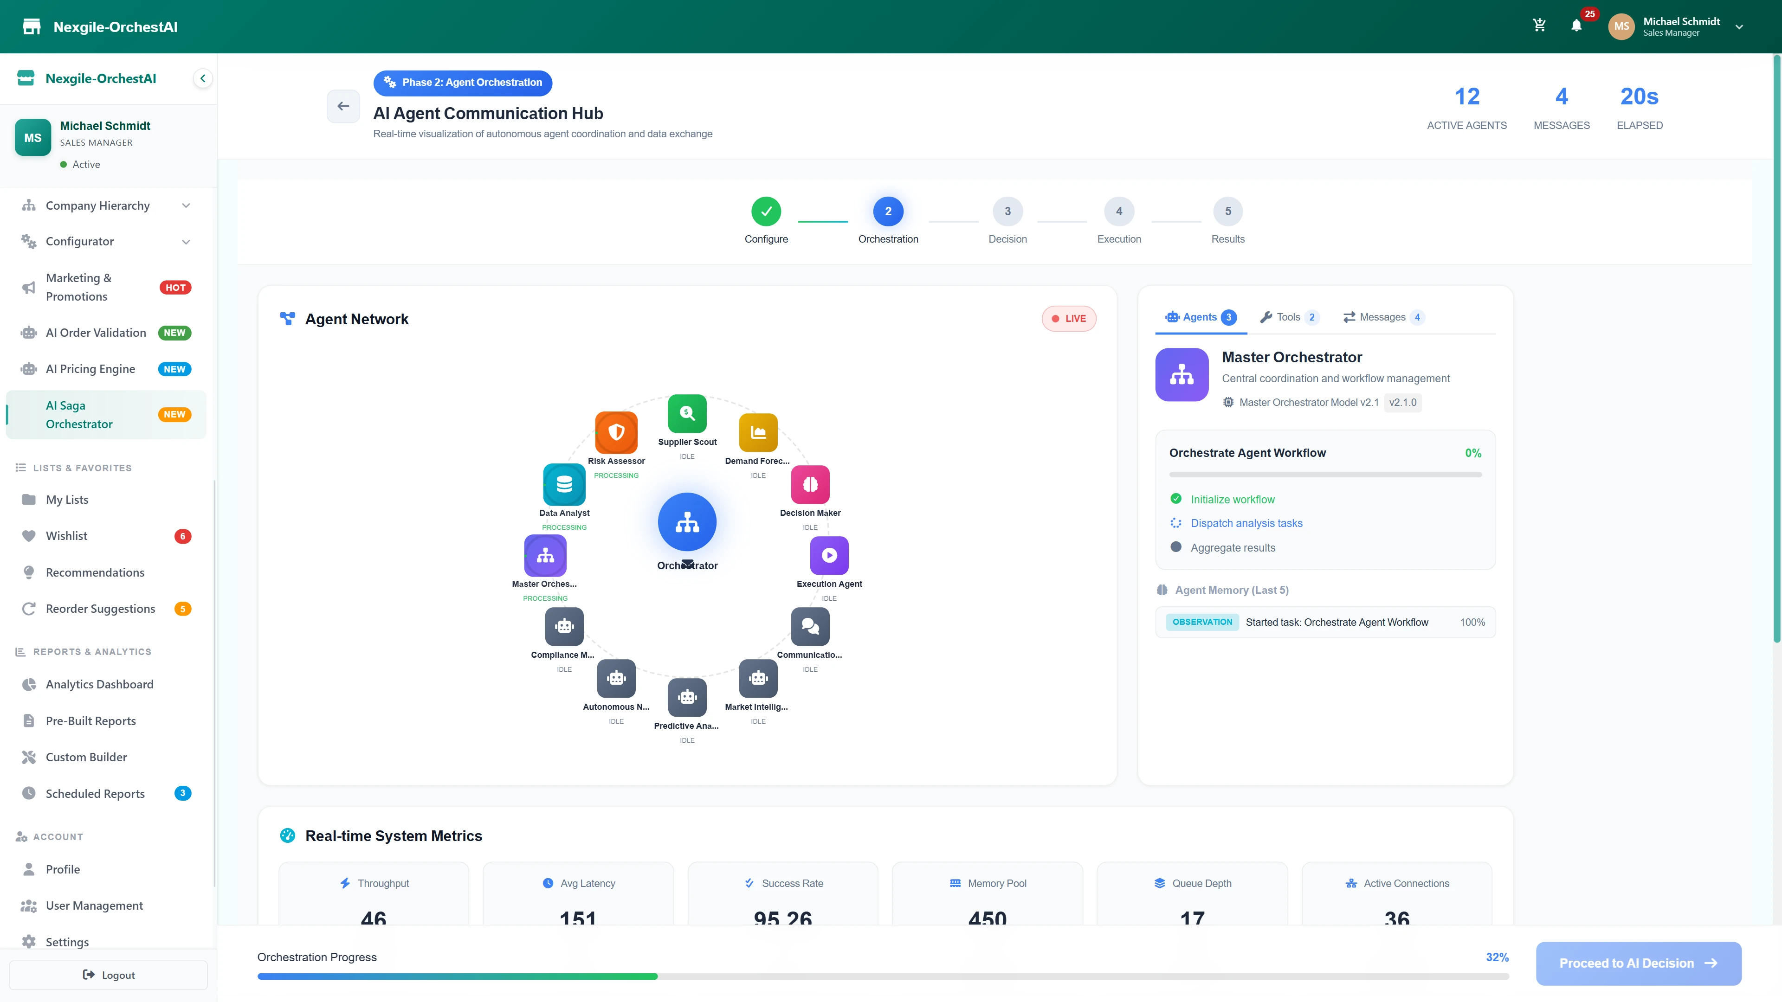Click the Initialize workflow checkmark
The height and width of the screenshot is (1002, 1782).
click(1177, 499)
